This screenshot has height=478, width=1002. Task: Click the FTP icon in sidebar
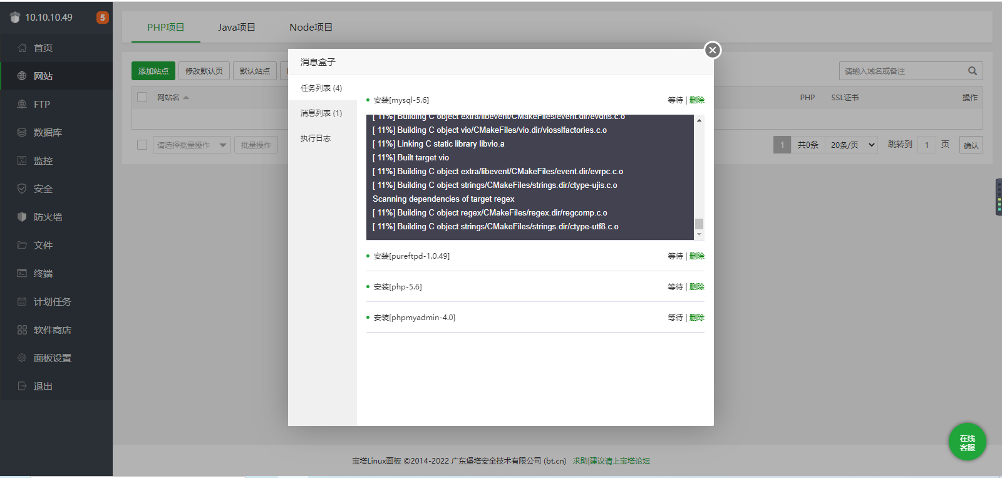click(x=22, y=105)
